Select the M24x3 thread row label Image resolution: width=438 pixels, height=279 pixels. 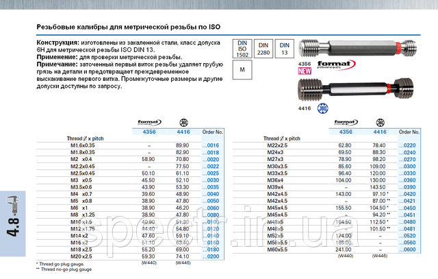[x=275, y=152]
